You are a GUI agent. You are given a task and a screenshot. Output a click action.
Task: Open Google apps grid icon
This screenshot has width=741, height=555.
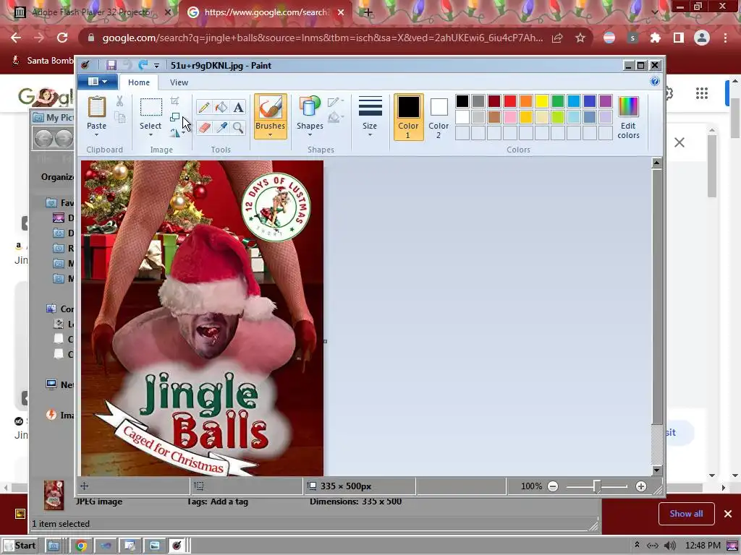point(702,93)
